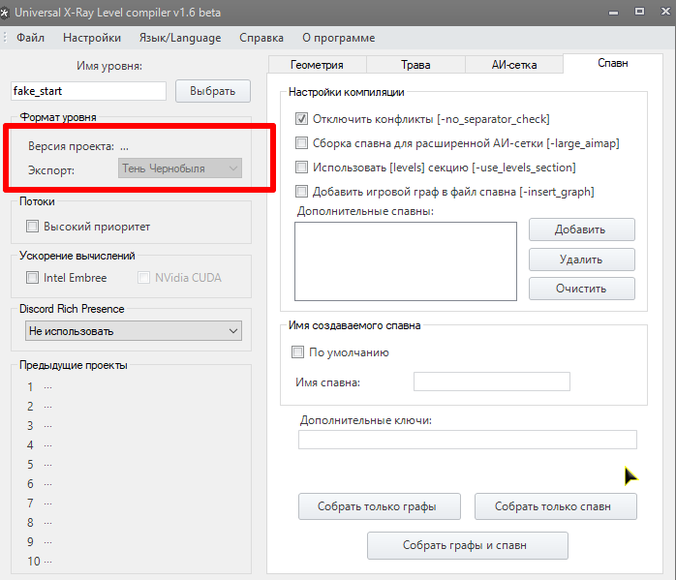Toggle the Intel Embree checkbox
Screen dimensions: 676x580
(34, 278)
